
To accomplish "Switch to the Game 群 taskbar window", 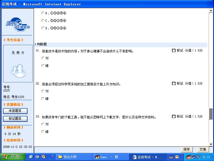I will coord(110,157).
